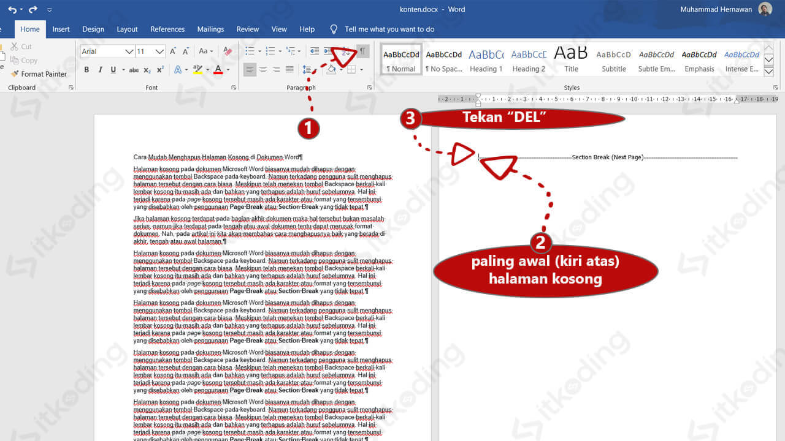Justify text alignment
Image resolution: width=785 pixels, height=441 pixels.
(x=289, y=70)
